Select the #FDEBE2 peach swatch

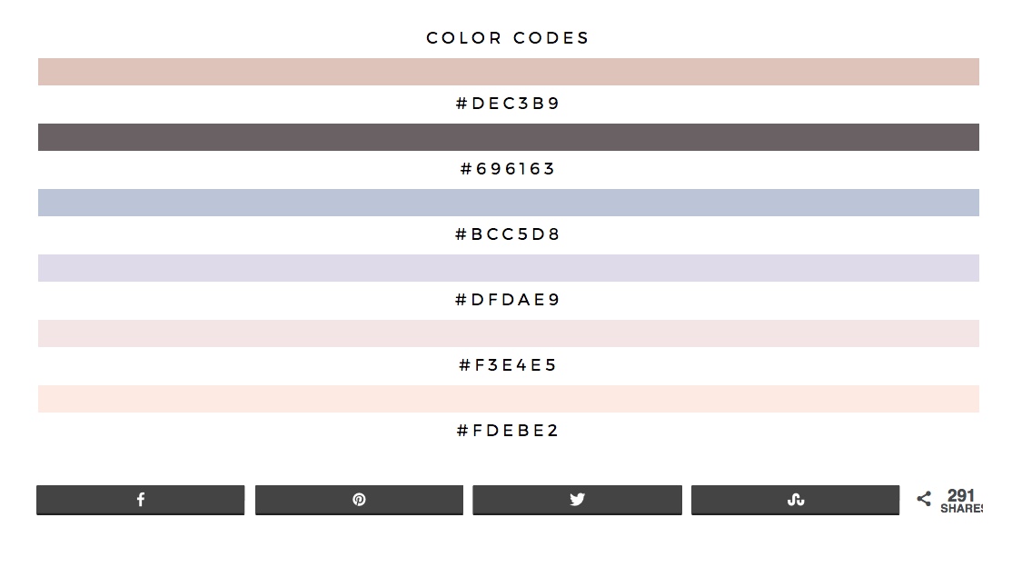click(509, 399)
